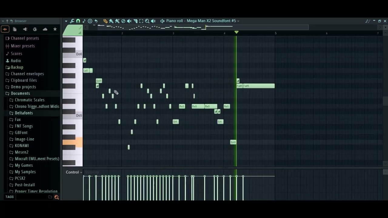
Task: Click the Browser collapse up-arrow icon
Action: (7, 21)
